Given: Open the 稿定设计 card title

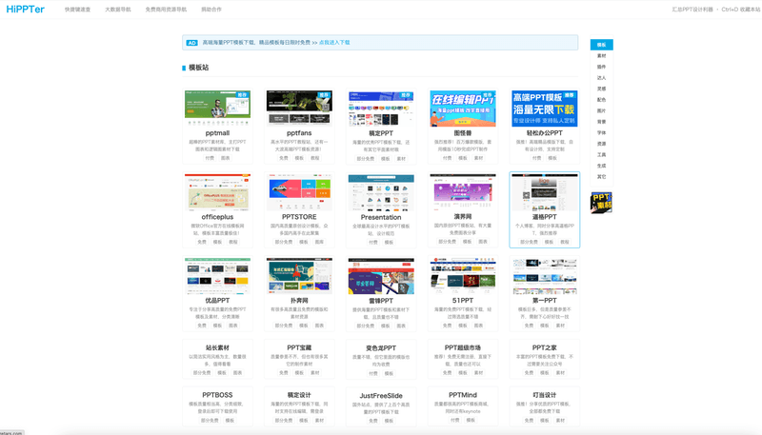Looking at the screenshot, I should click(299, 395).
